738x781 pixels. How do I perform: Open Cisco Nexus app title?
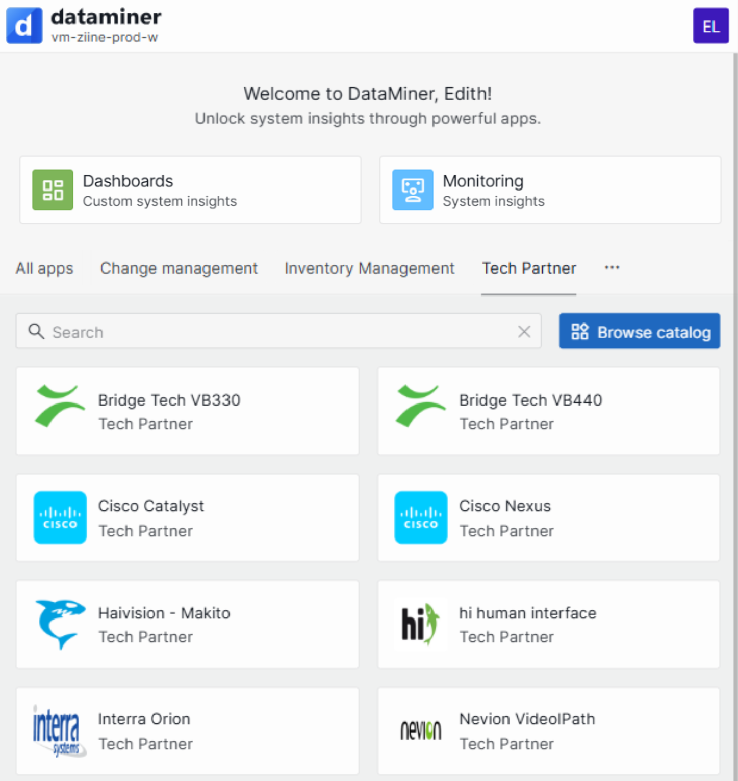pos(505,506)
